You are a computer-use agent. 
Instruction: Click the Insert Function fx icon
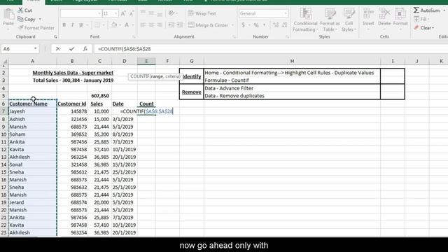point(85,49)
